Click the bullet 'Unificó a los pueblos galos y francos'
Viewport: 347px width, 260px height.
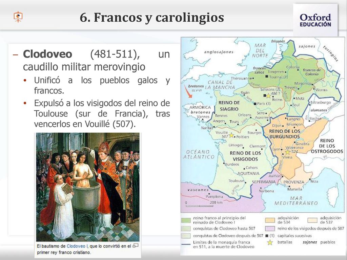pyautogui.click(x=102, y=85)
